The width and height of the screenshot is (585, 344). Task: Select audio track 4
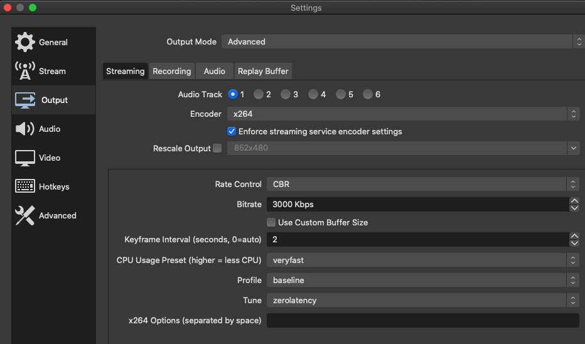pos(313,94)
